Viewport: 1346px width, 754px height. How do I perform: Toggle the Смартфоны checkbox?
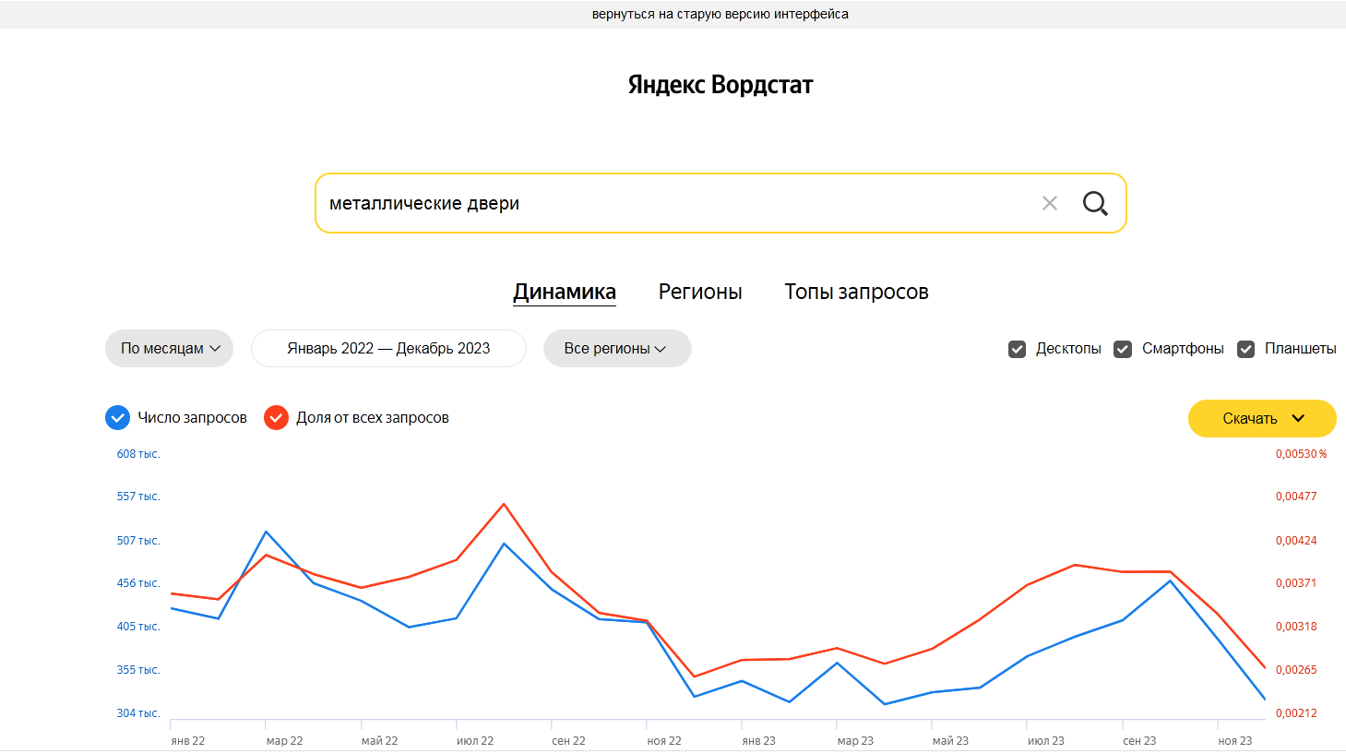coord(1123,349)
